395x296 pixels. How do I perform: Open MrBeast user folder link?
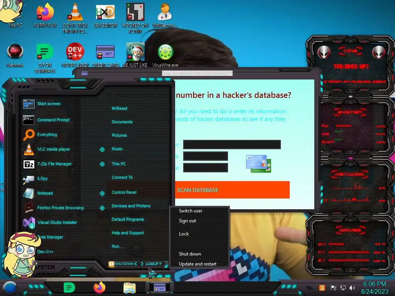(x=120, y=108)
